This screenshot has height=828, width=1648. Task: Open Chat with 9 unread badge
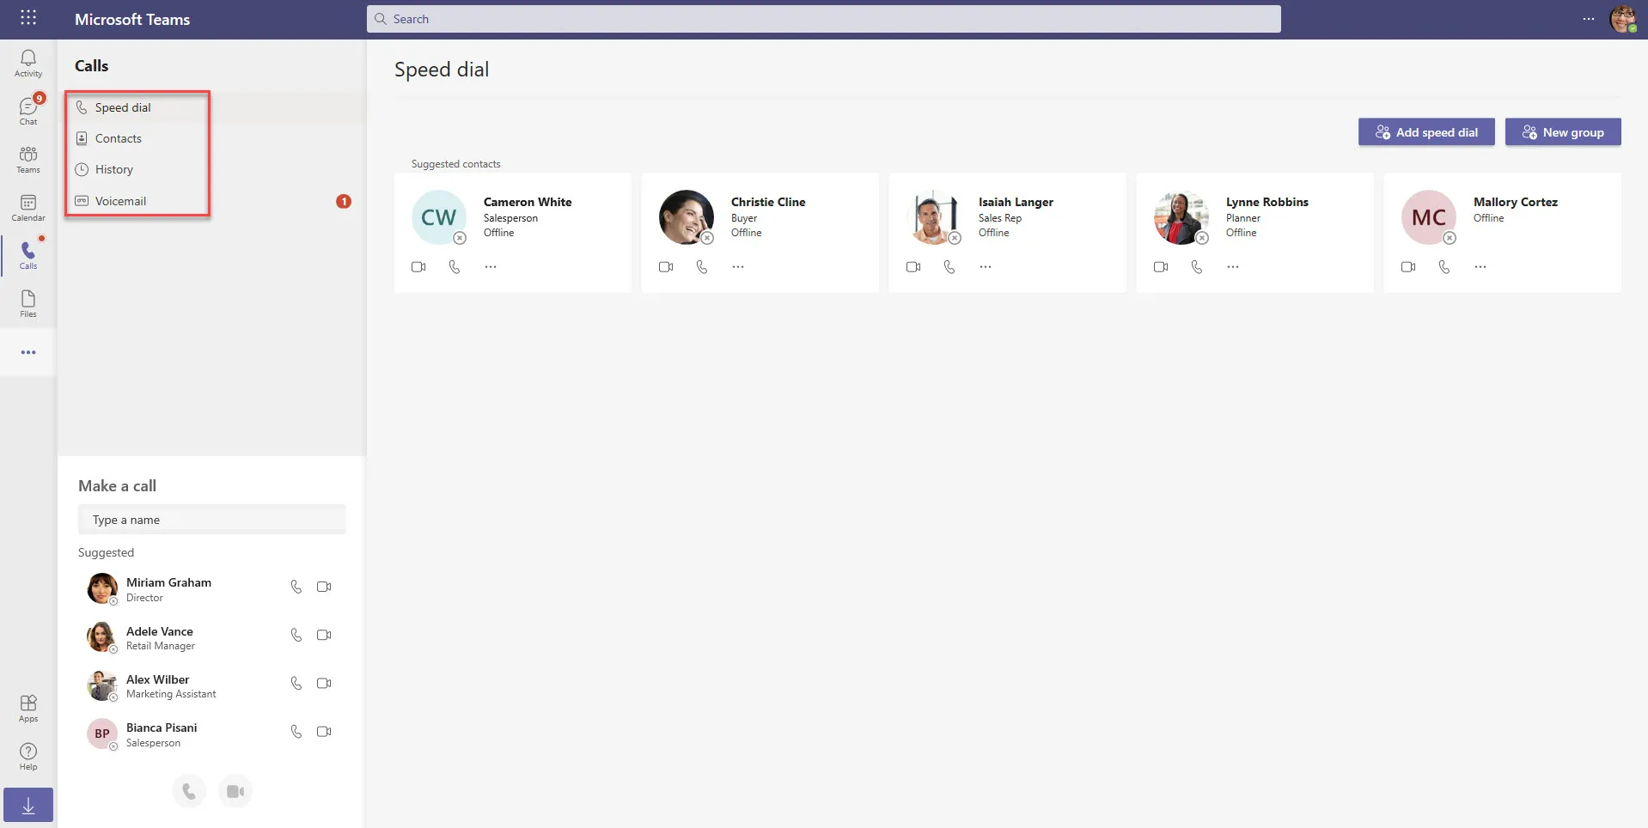[28, 111]
